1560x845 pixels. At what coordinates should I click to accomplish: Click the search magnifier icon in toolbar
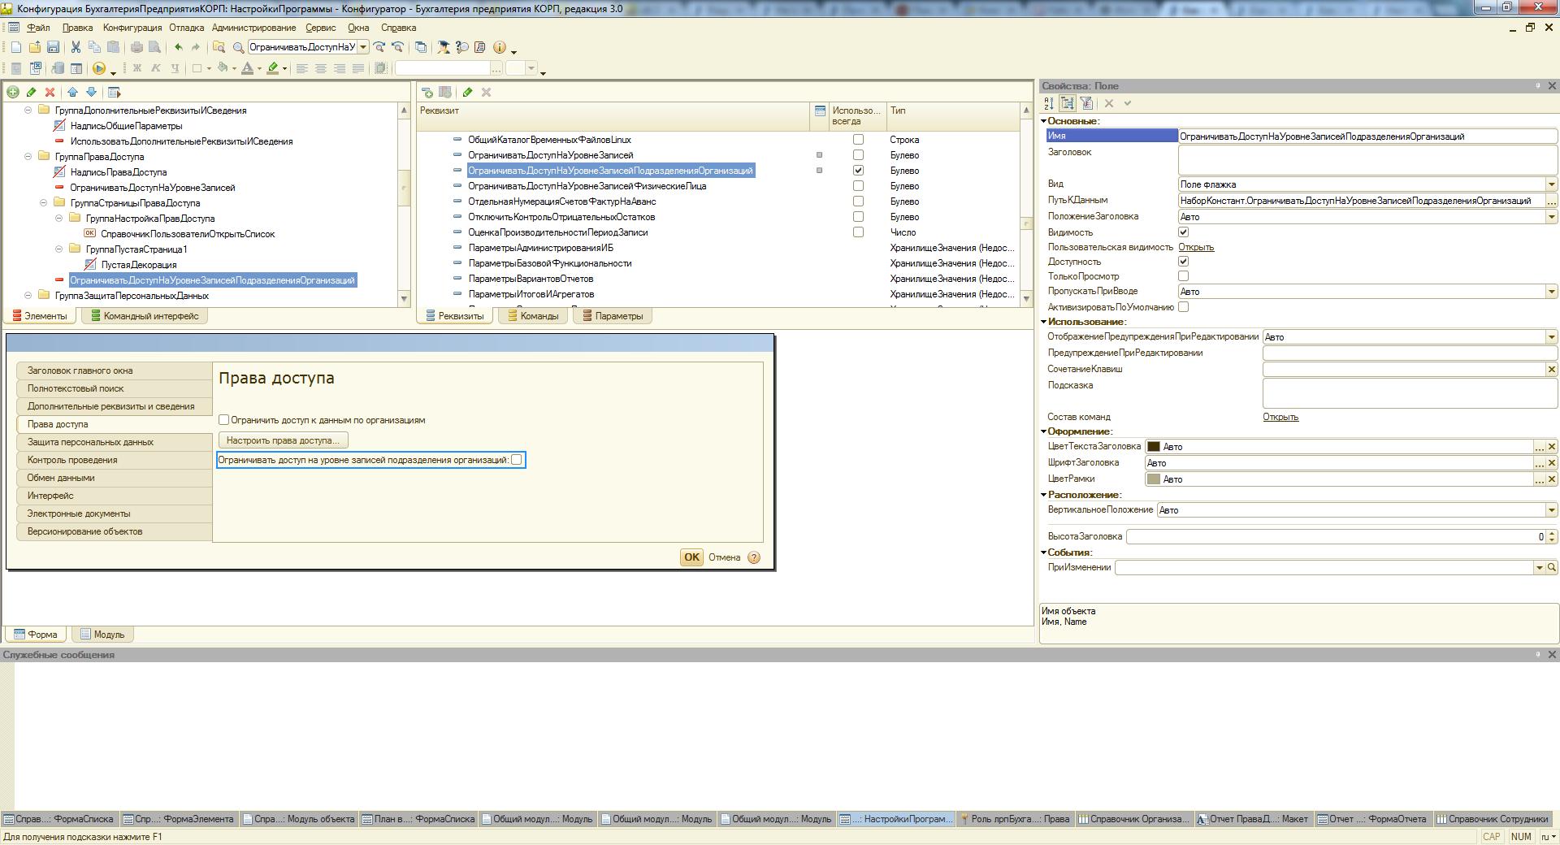point(238,48)
